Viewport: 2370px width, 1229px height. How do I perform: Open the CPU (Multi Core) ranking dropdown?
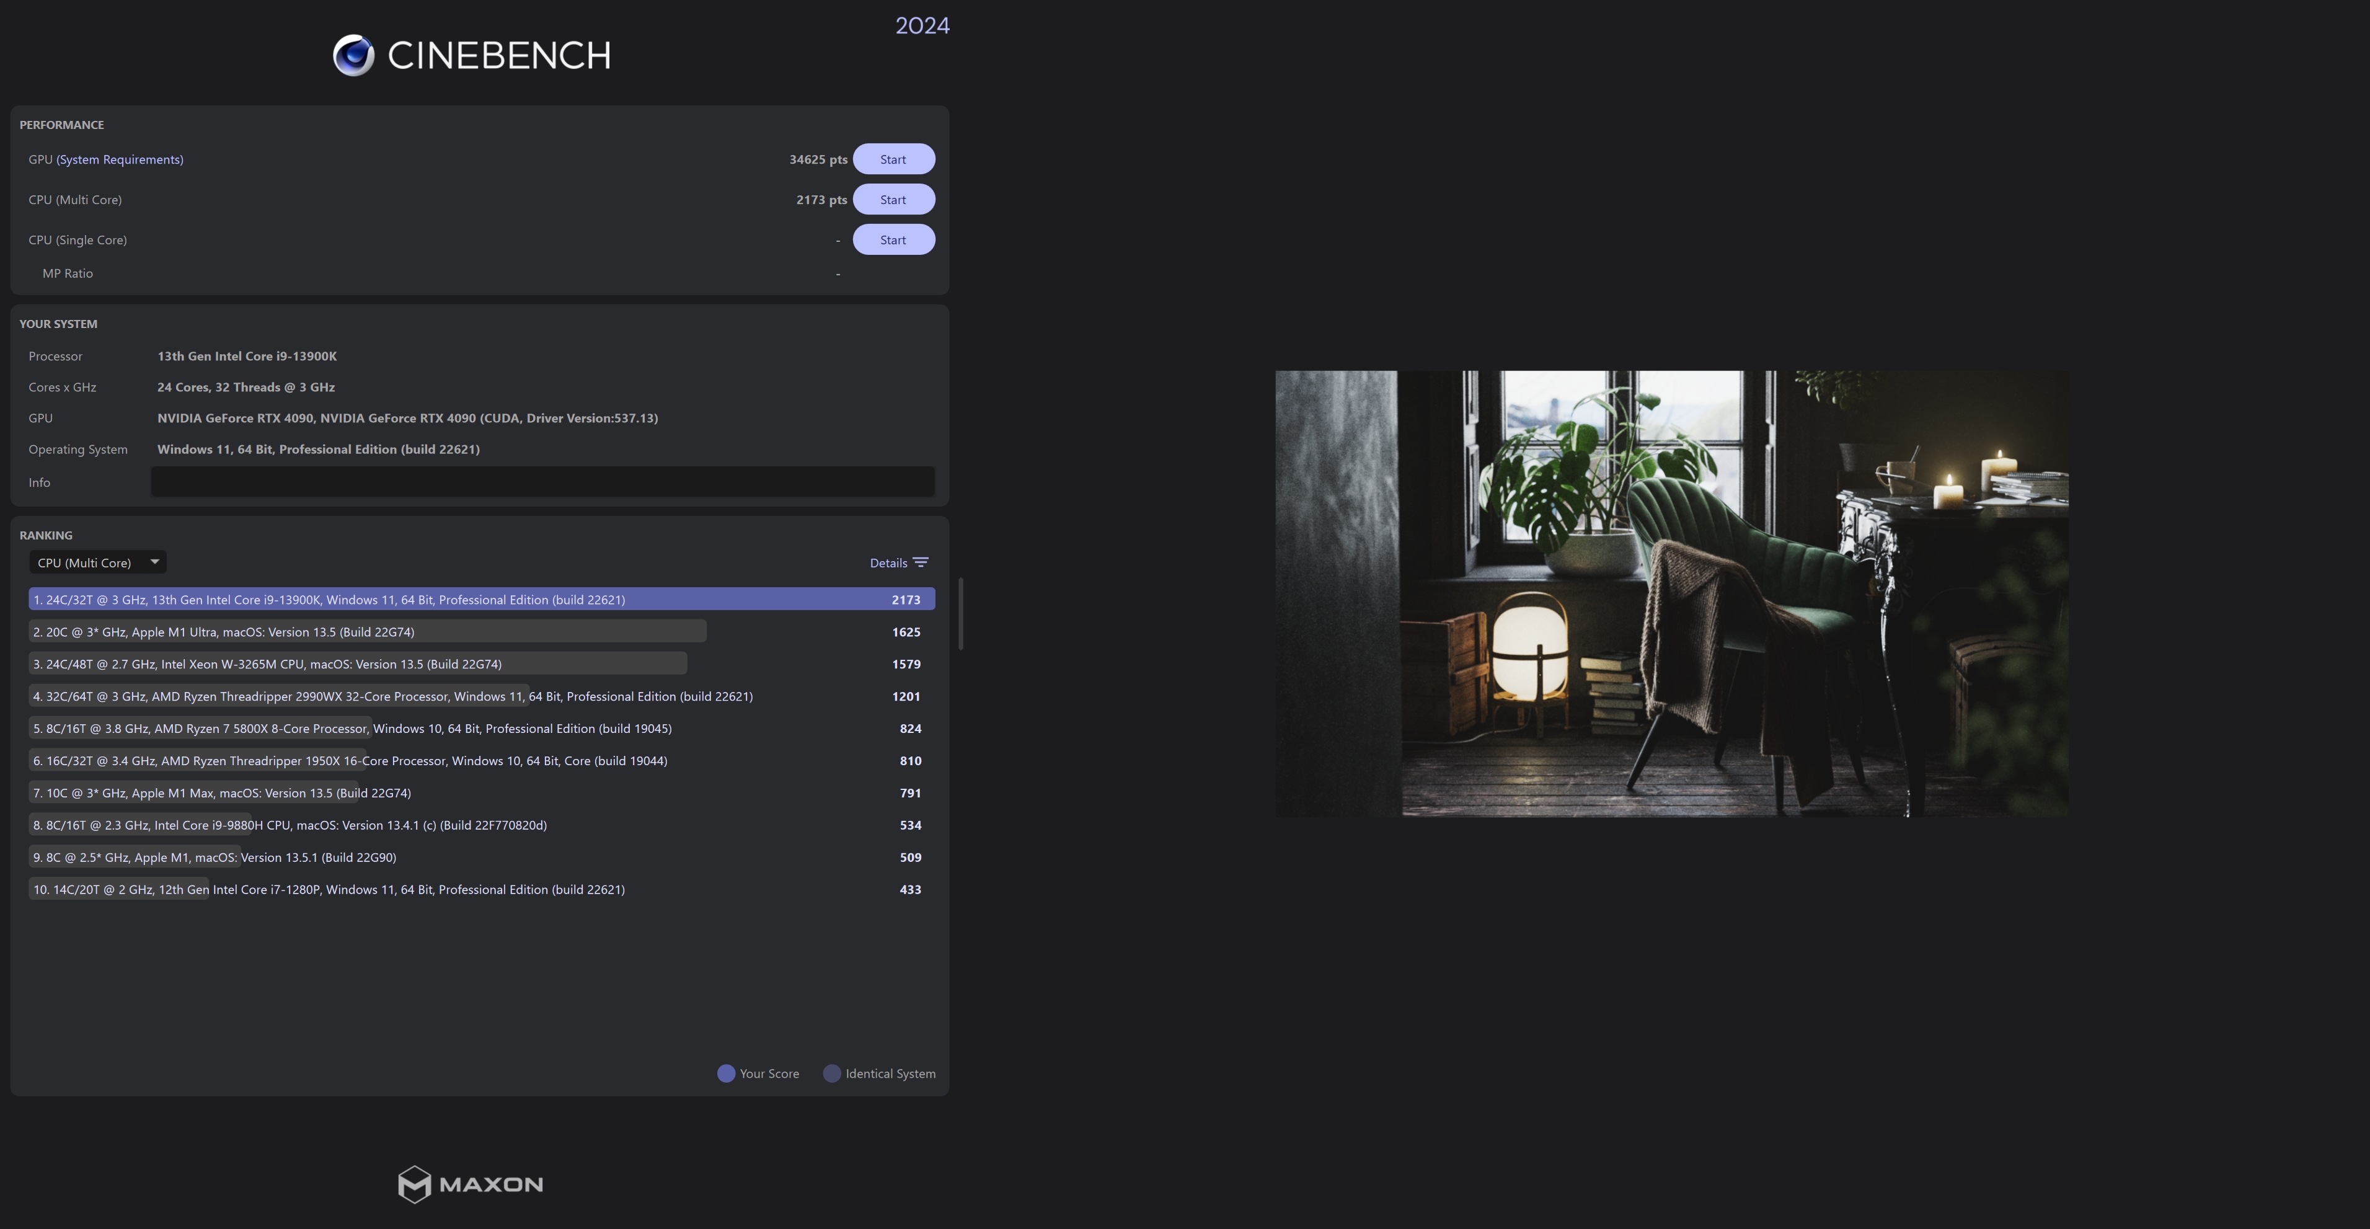click(85, 563)
